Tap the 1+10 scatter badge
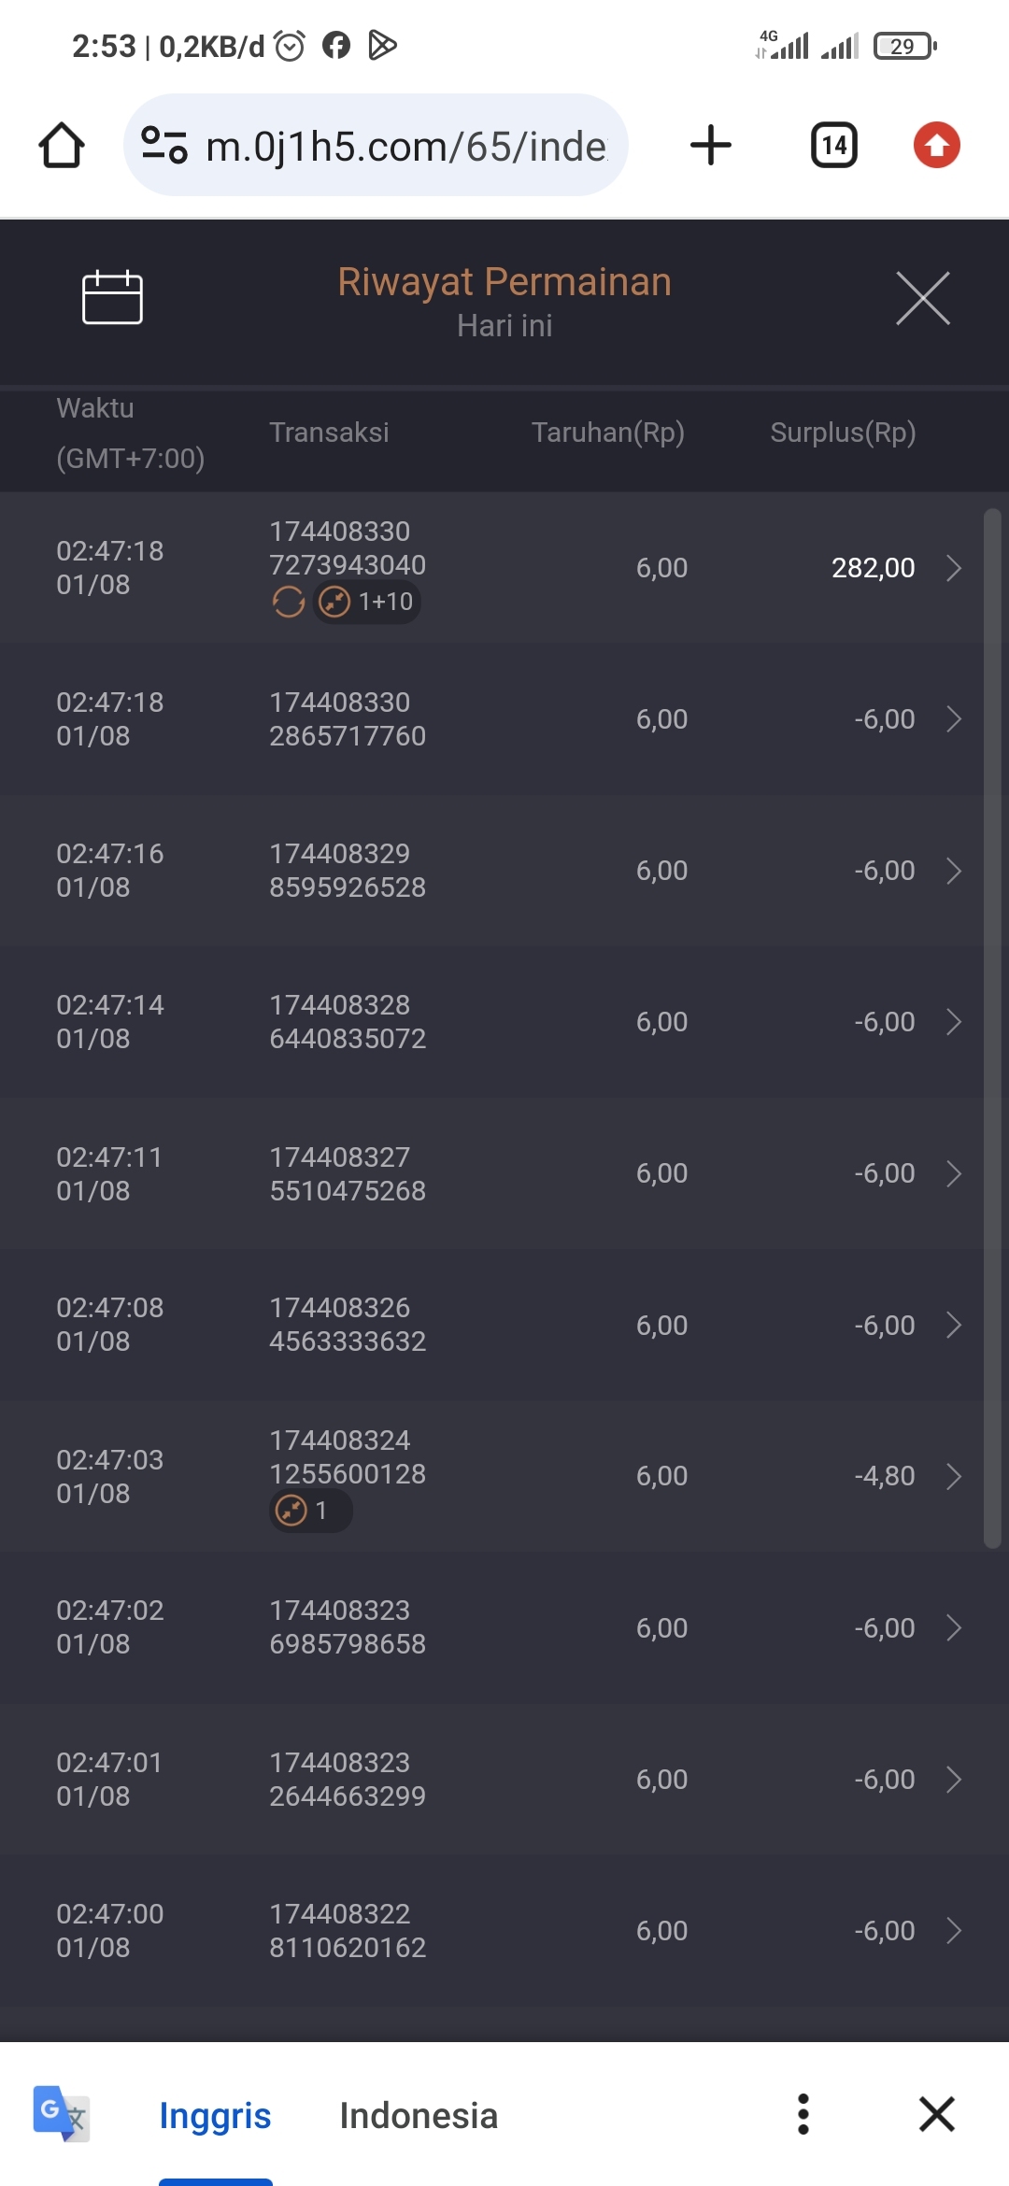Viewport: 1009px width, 2186px height. pyautogui.click(x=367, y=602)
